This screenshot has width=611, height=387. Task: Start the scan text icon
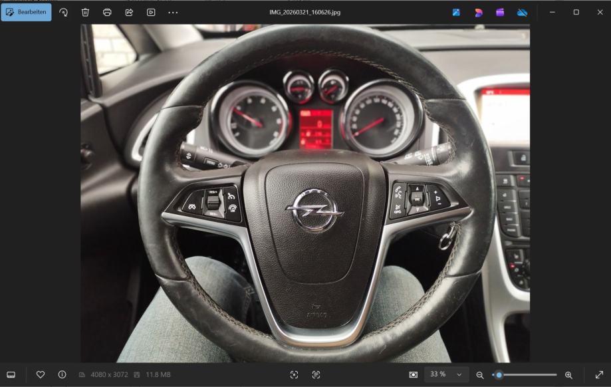[316, 374]
